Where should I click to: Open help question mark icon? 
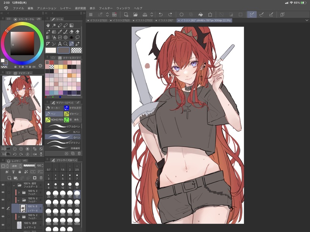282,15
